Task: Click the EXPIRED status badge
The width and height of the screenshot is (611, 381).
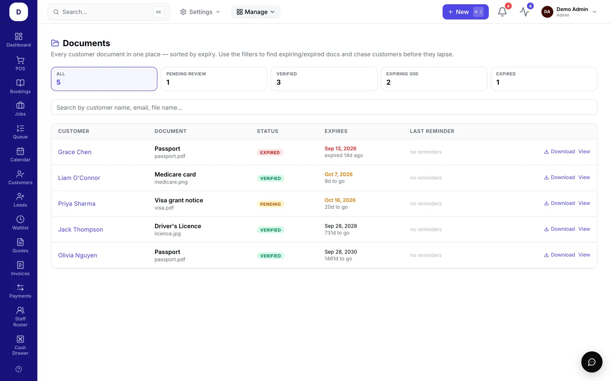Action: pyautogui.click(x=270, y=152)
